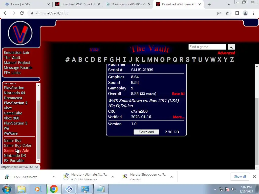Click the network tray icon
This screenshot has width=259, height=194.
(221, 189)
